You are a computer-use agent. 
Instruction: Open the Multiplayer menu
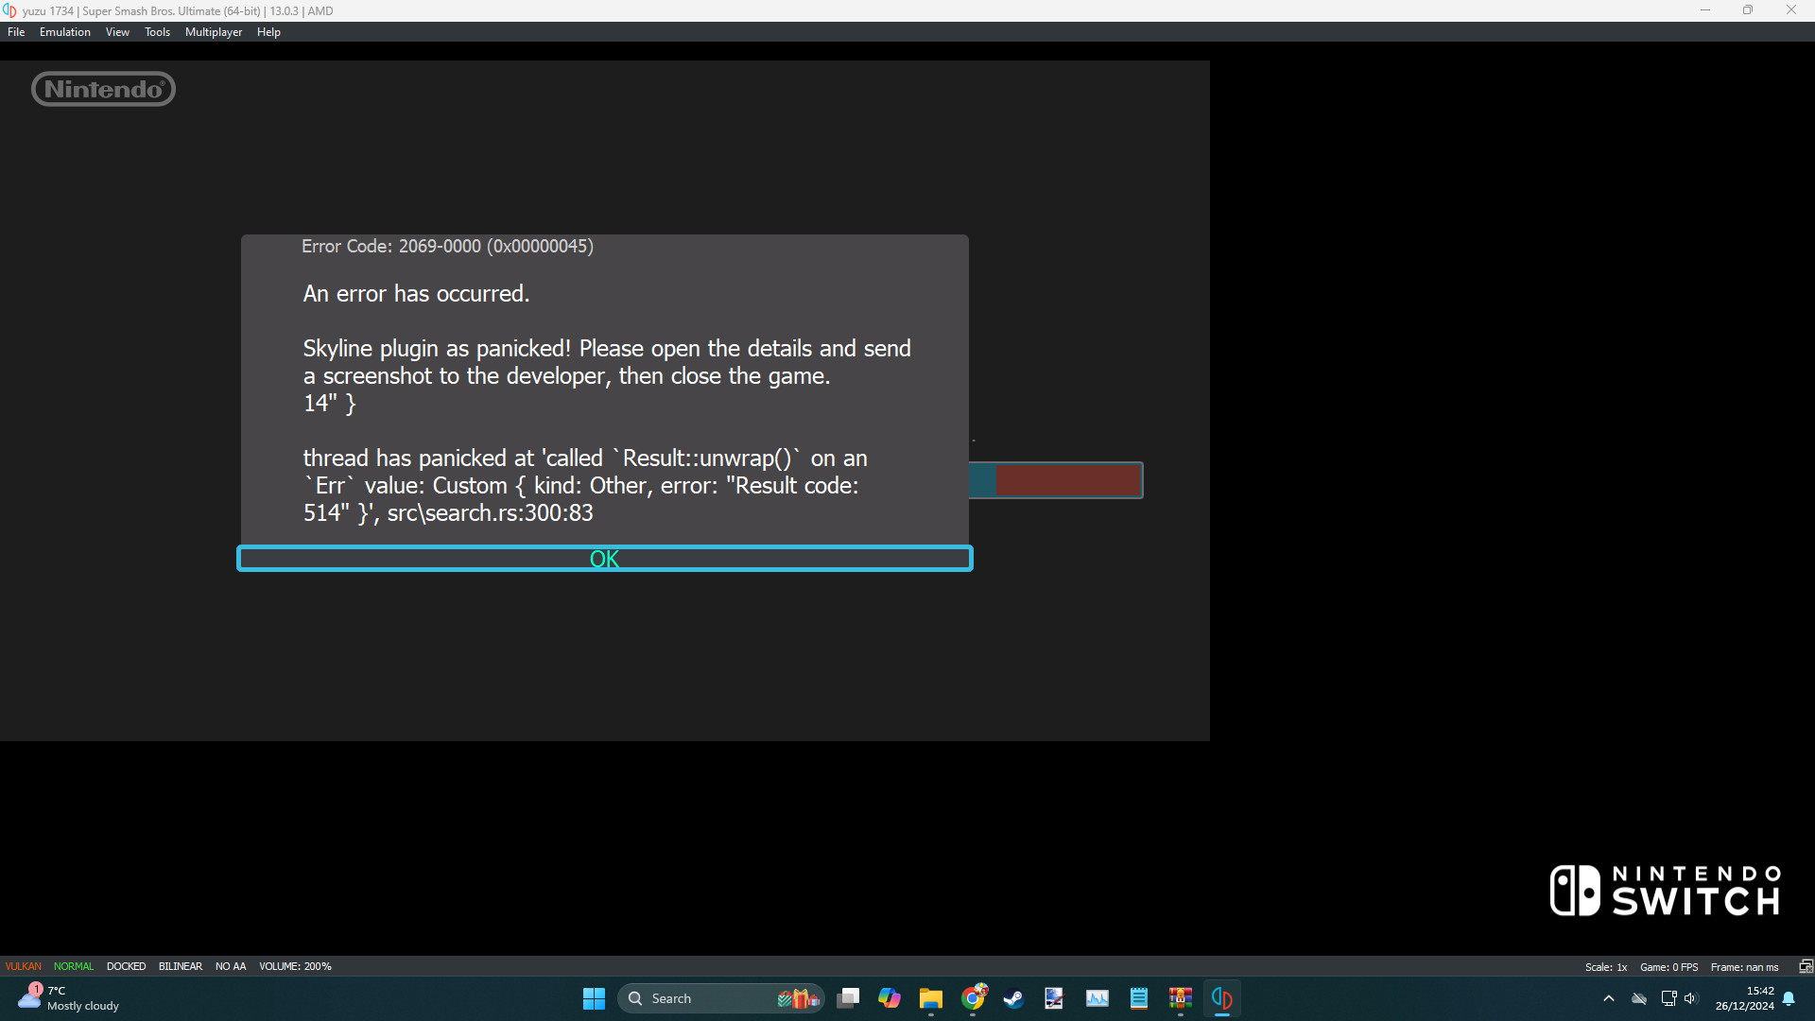pyautogui.click(x=213, y=32)
